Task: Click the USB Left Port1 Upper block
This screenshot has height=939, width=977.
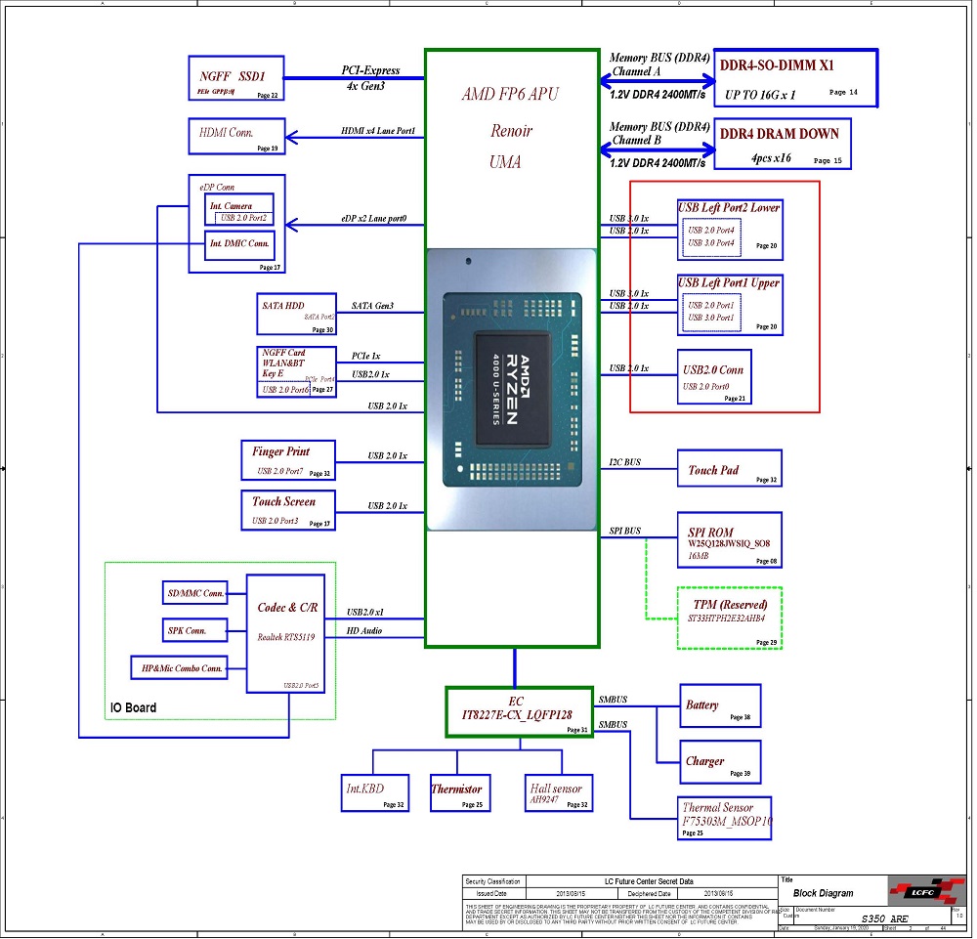Action: coord(730,305)
